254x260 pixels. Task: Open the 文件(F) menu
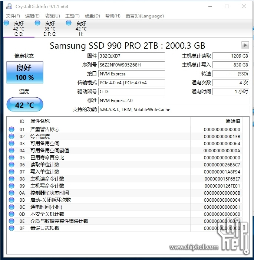[x=13, y=16]
